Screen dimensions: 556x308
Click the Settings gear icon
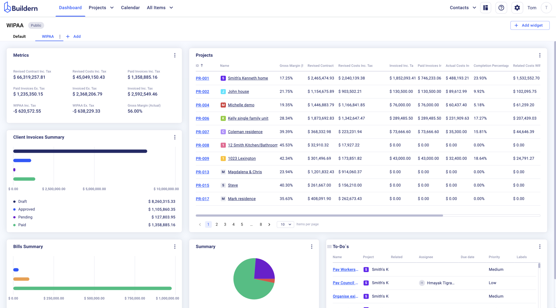(517, 8)
